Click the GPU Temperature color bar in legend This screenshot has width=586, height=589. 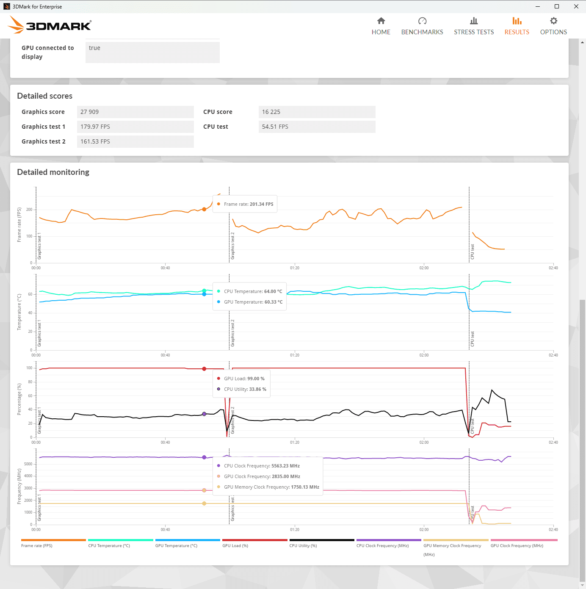pyautogui.click(x=188, y=540)
